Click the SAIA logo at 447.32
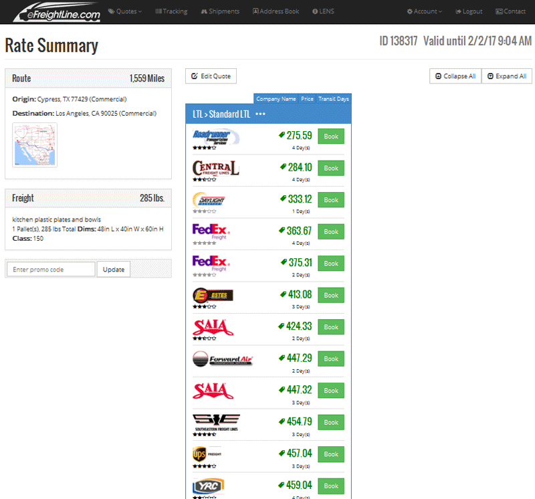The width and height of the screenshot is (535, 499). tap(213, 391)
